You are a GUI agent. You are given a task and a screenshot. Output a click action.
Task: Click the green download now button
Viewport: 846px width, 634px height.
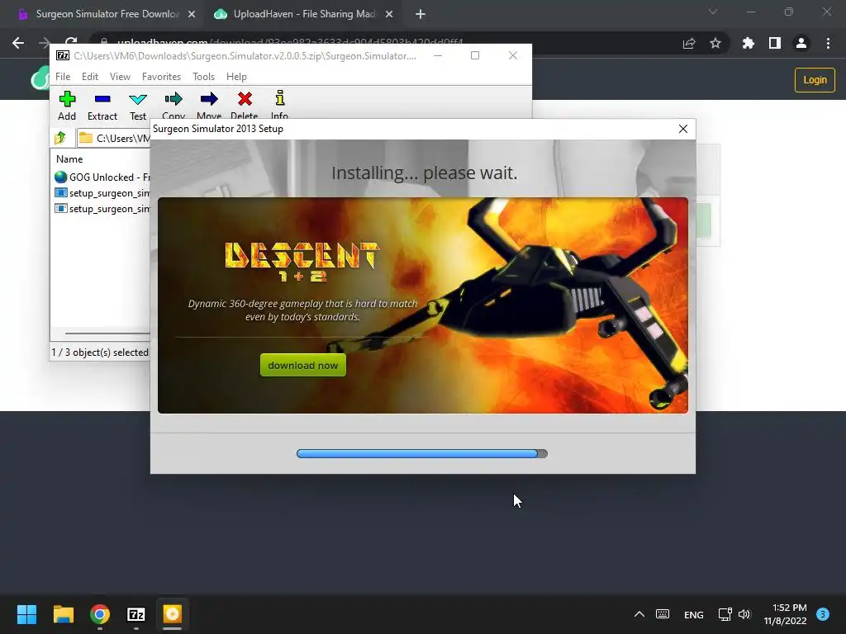coord(302,365)
